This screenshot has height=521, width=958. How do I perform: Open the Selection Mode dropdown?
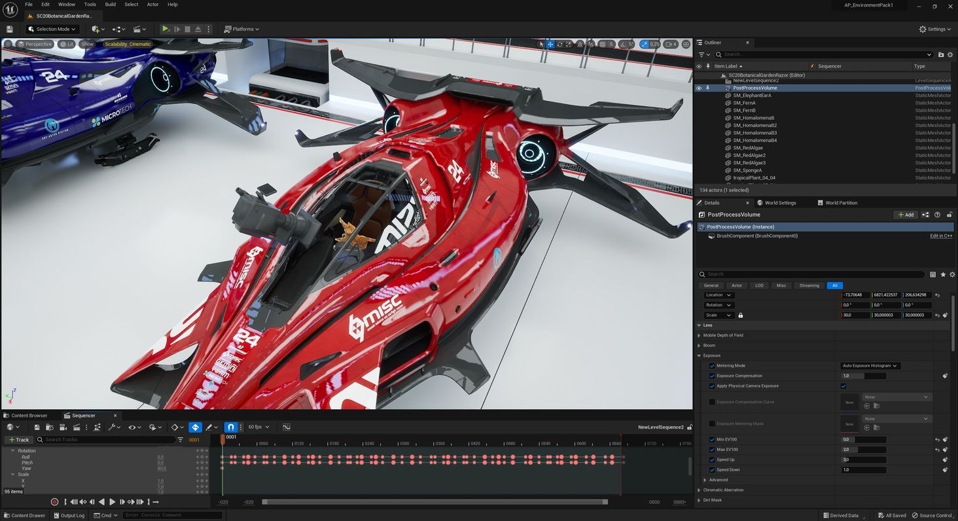coord(52,29)
